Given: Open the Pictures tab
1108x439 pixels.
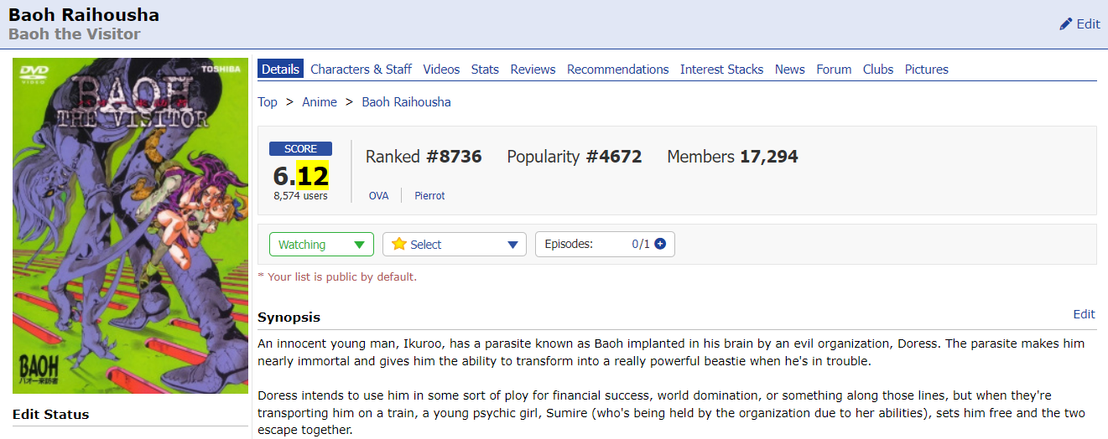Looking at the screenshot, I should (x=927, y=70).
